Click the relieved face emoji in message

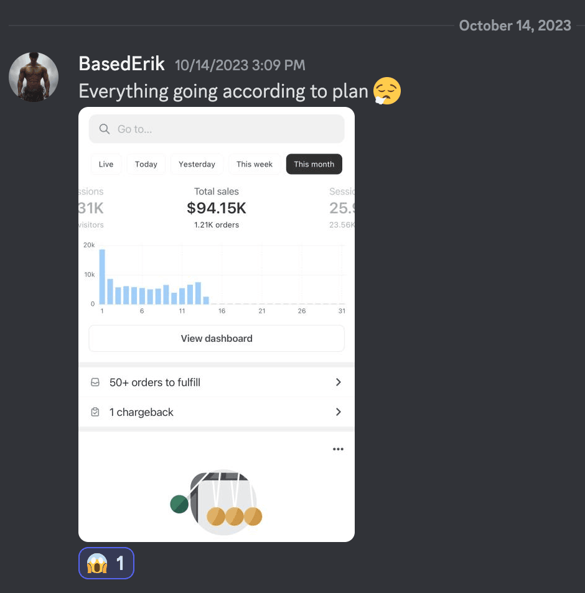tap(386, 91)
